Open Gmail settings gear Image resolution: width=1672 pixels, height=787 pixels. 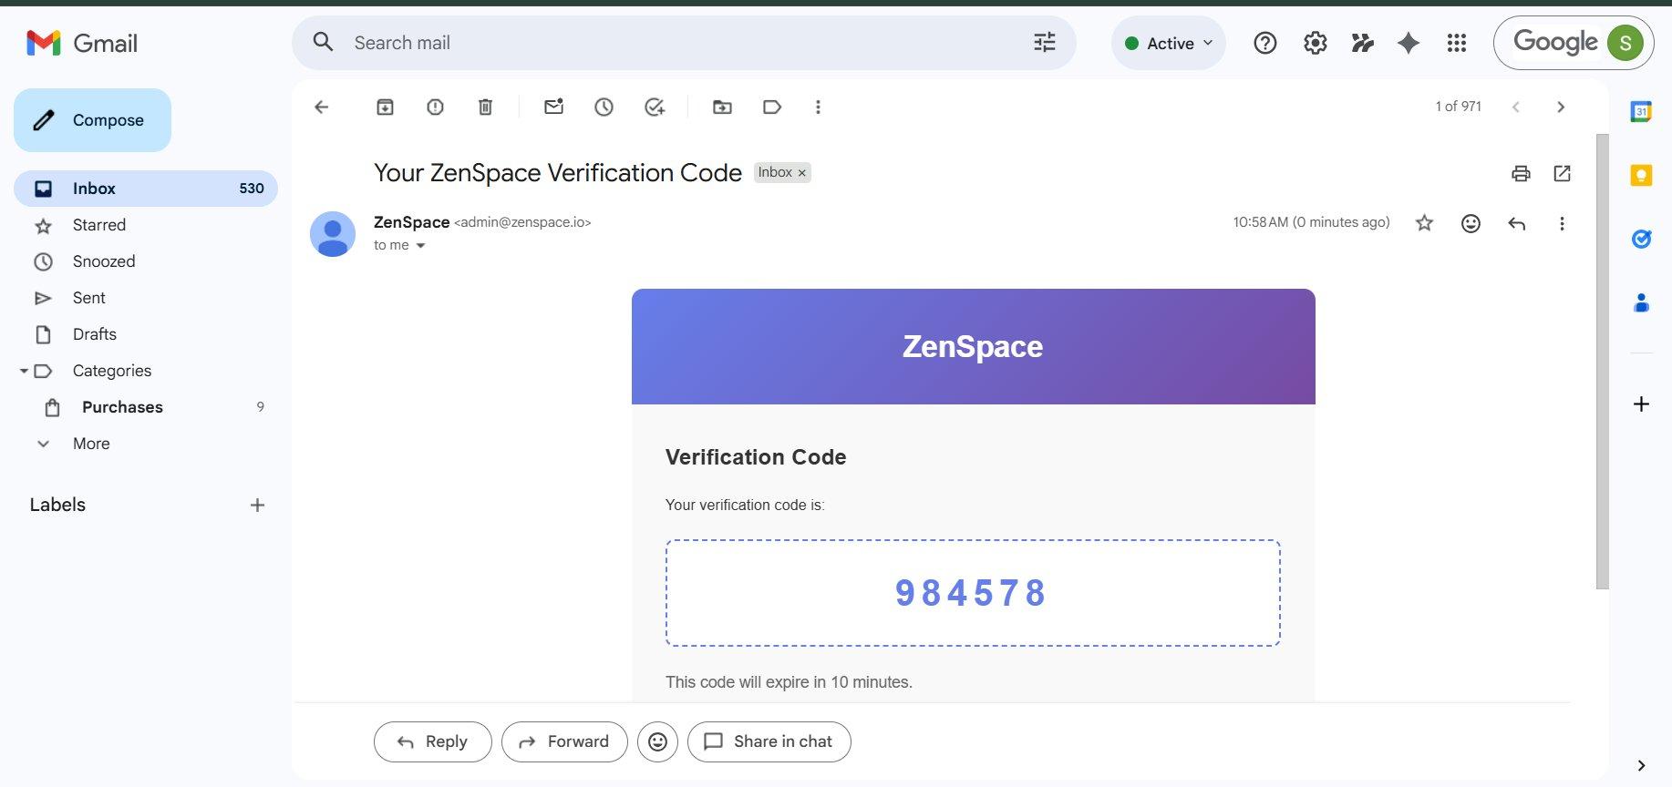pyautogui.click(x=1315, y=43)
